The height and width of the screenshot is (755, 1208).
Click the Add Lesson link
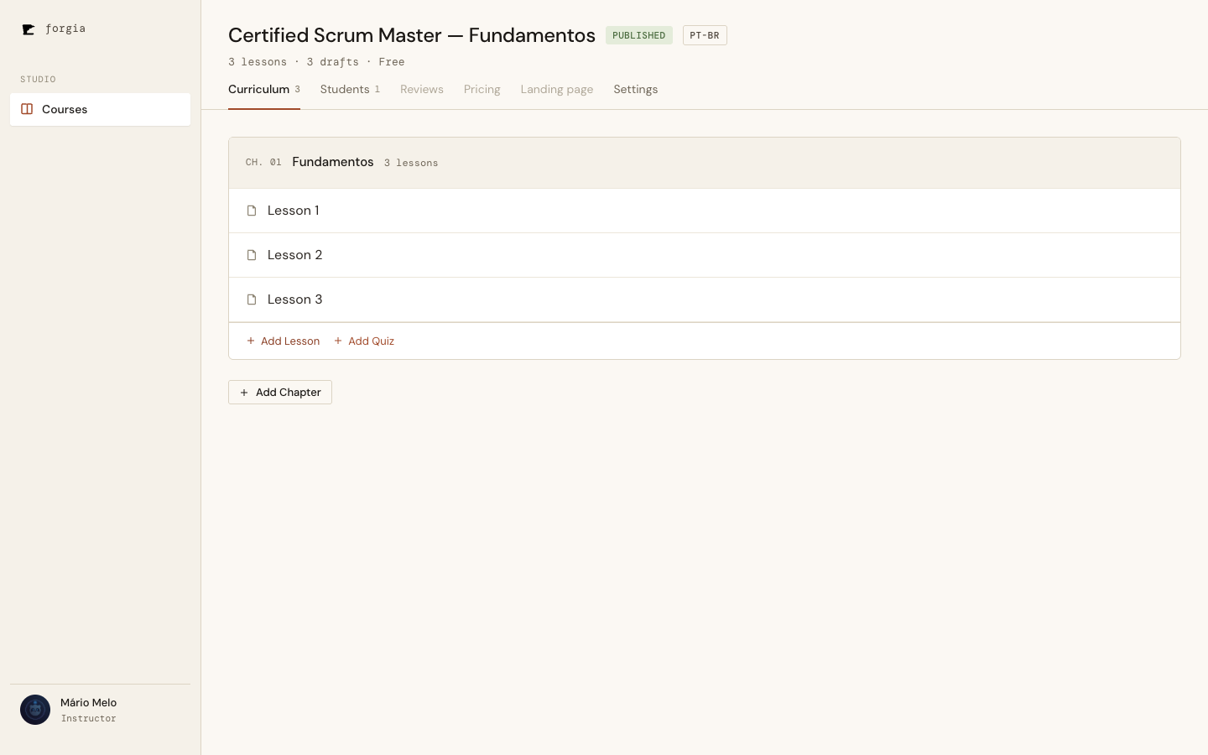tap(284, 341)
